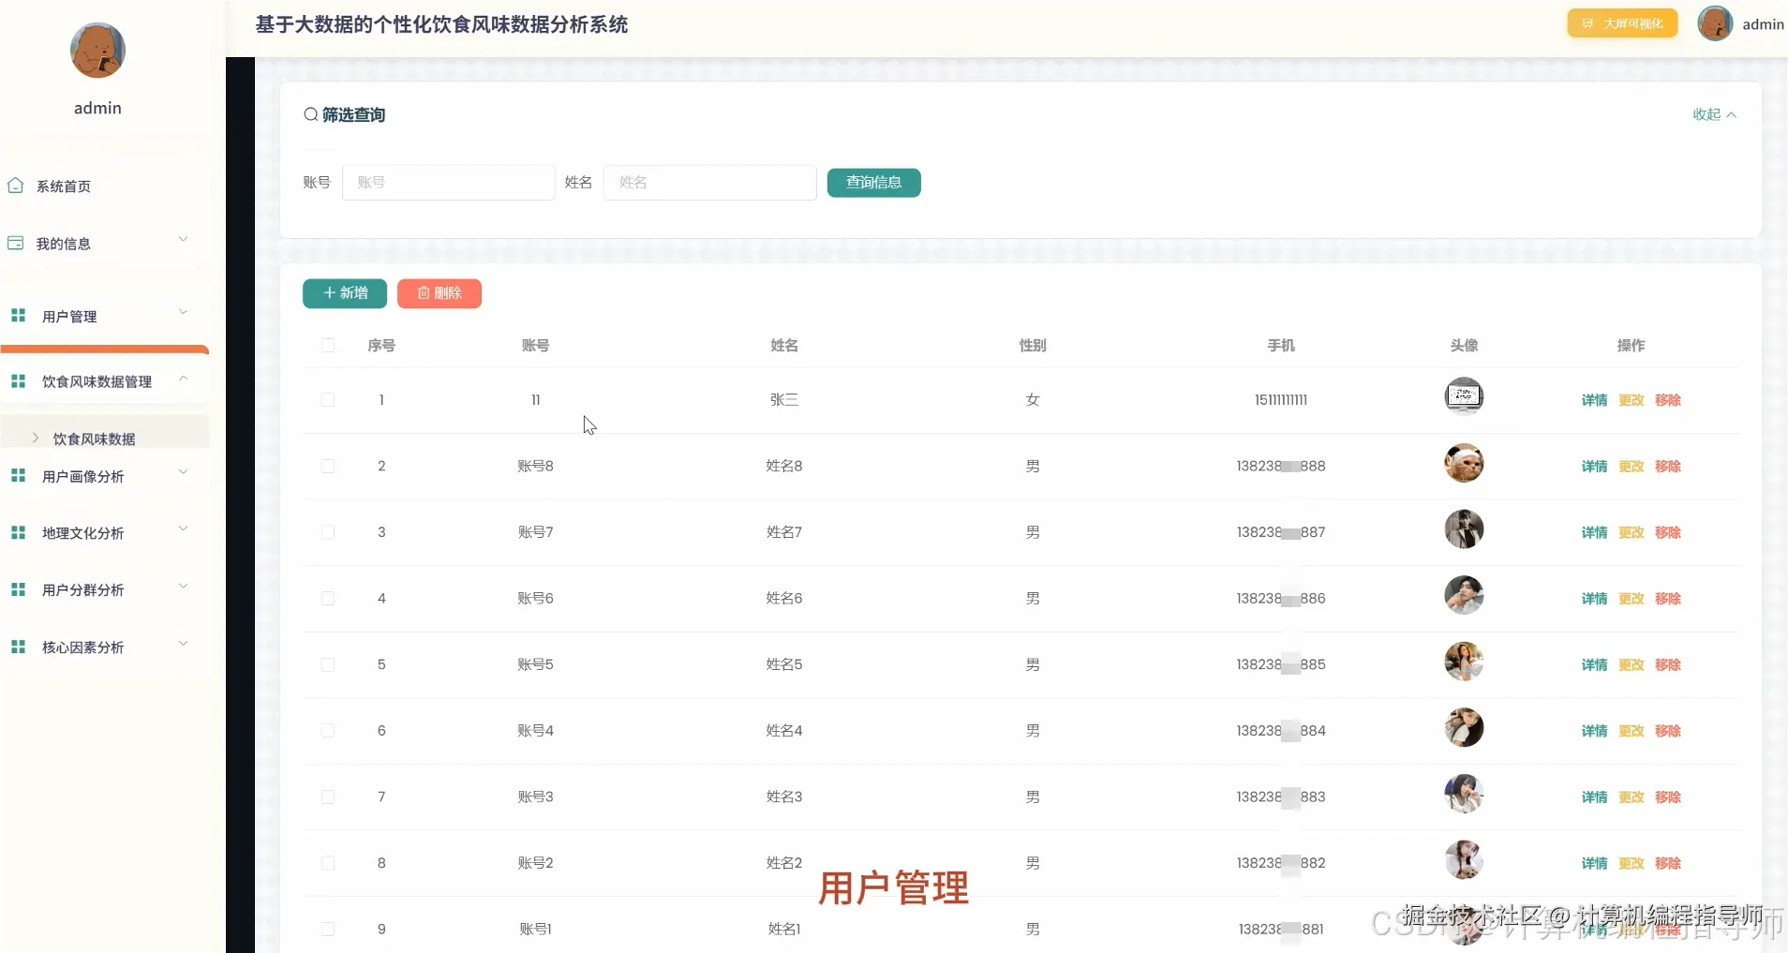
Task: Click the 手机 column header
Action: [1281, 346]
